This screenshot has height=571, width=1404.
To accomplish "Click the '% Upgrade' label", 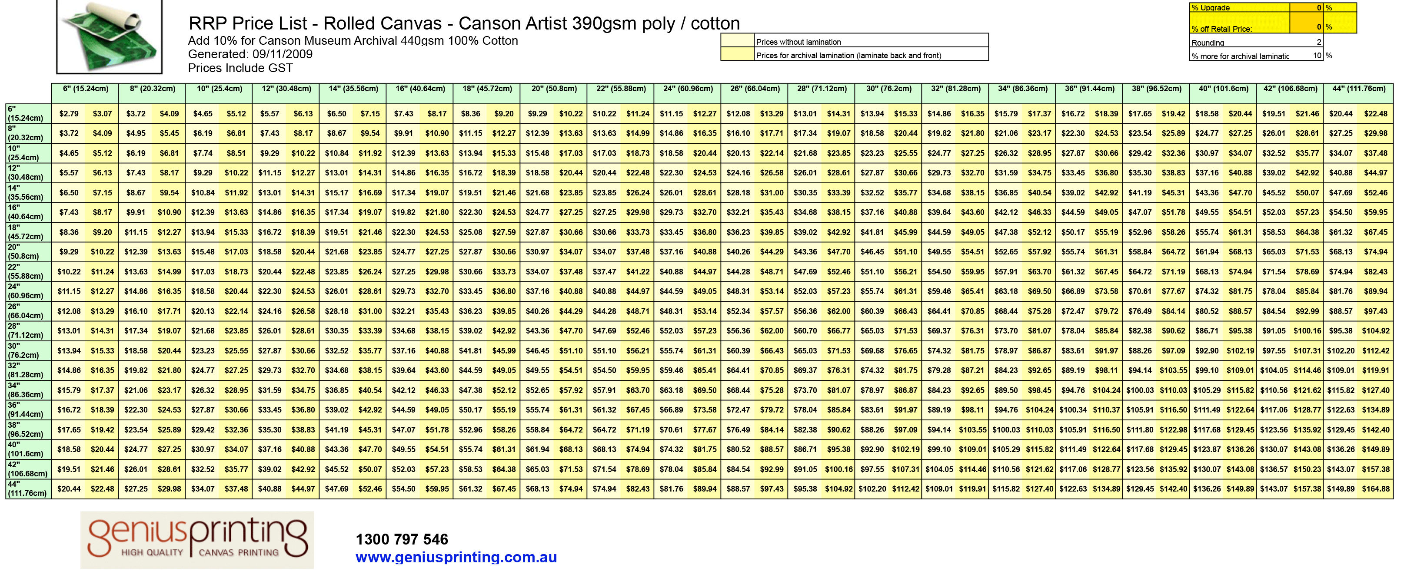I will pos(1210,8).
